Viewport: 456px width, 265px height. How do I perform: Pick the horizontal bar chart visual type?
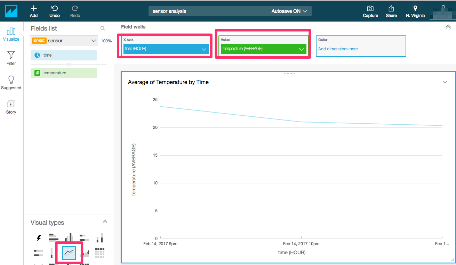[x=54, y=238]
